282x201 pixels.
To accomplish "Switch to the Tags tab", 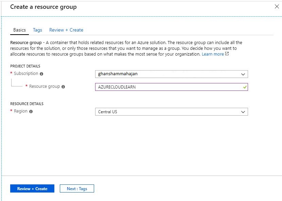I will coord(37,30).
